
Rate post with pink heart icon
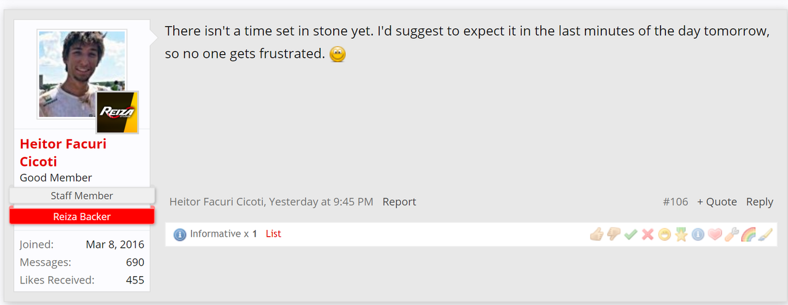[714, 234]
